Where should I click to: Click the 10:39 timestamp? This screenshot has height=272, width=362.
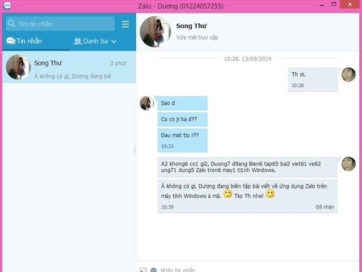[167, 207]
